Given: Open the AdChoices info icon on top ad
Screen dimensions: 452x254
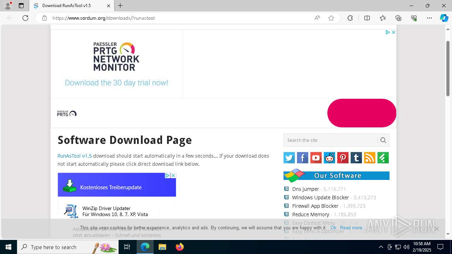Looking at the screenshot, I should point(387,32).
